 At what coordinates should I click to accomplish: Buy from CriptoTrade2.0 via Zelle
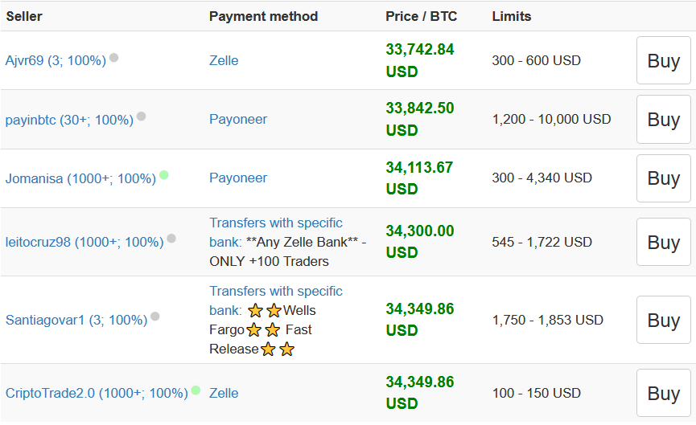click(663, 394)
